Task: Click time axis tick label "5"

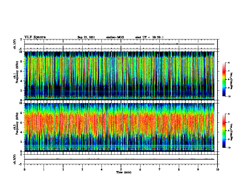Action: pyautogui.click(x=121, y=170)
